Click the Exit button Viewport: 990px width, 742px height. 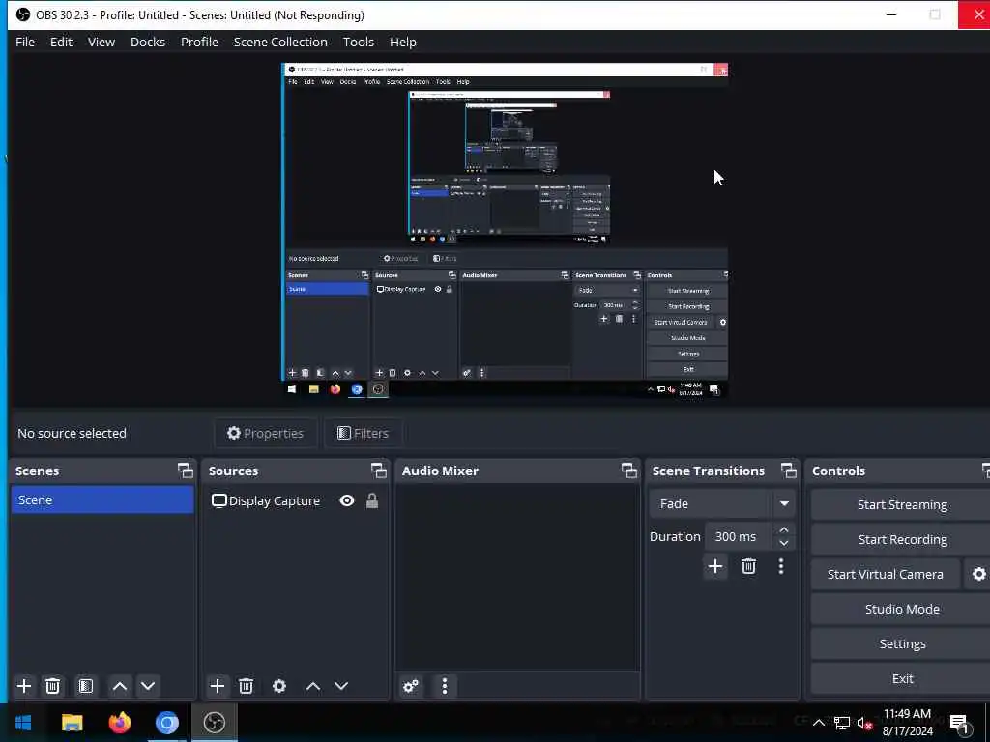(x=902, y=678)
